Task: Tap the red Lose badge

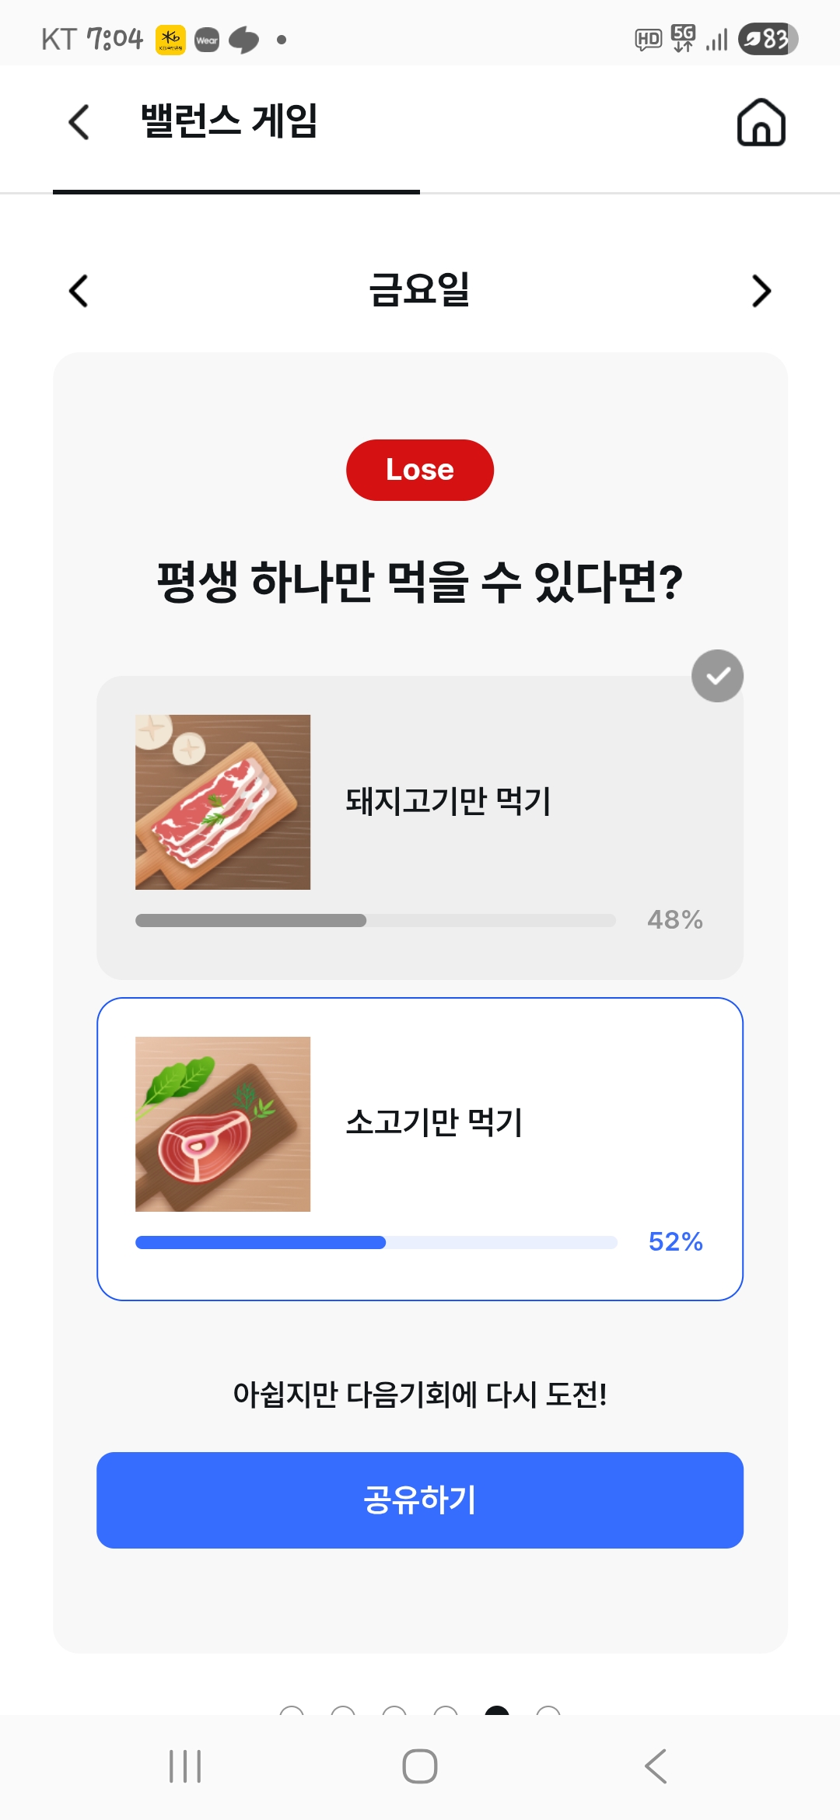Action: [420, 470]
